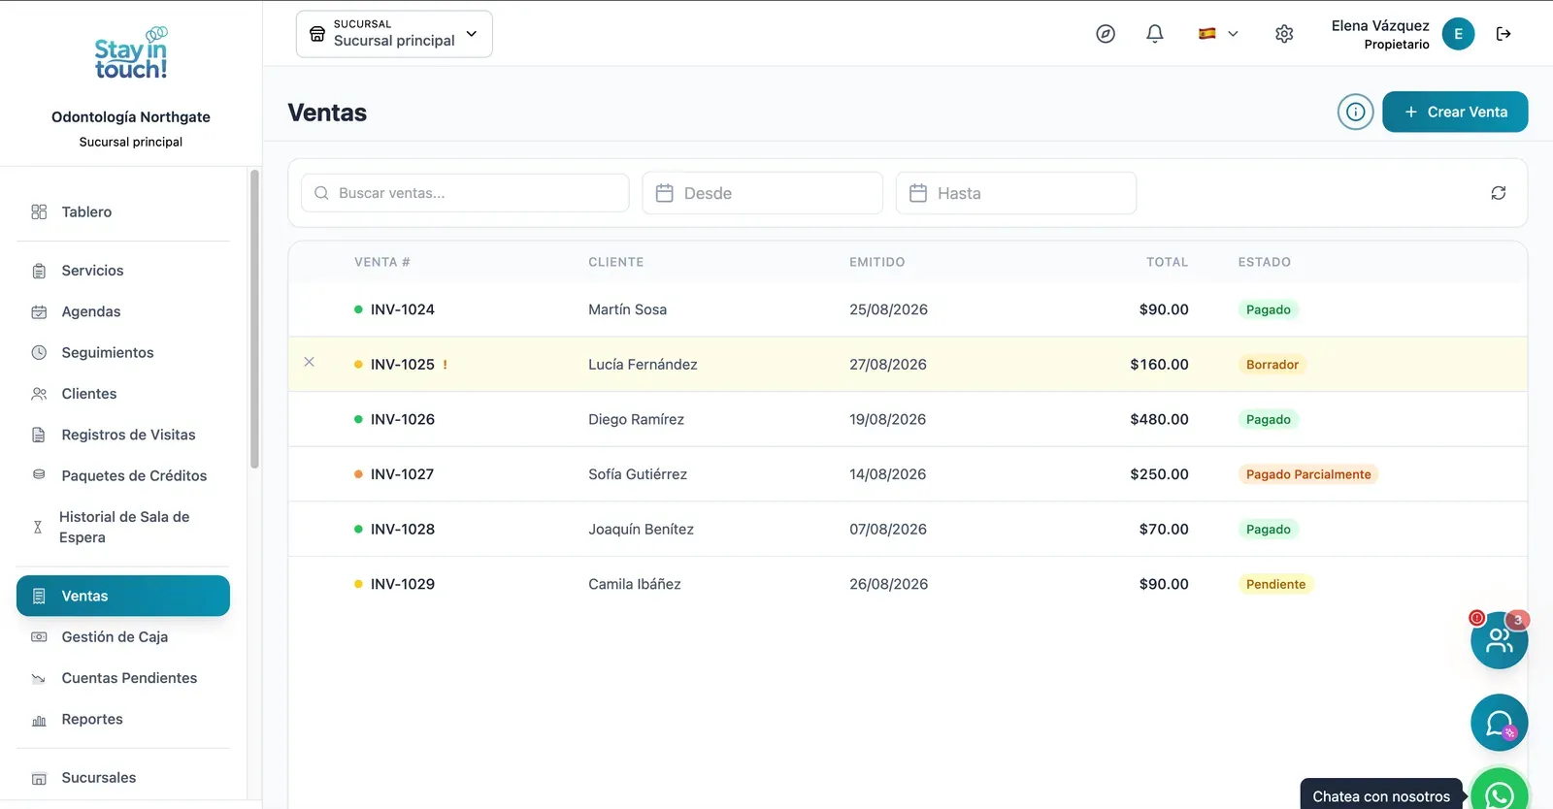
Task: Open Registros de Visitas
Action: [x=123, y=435]
